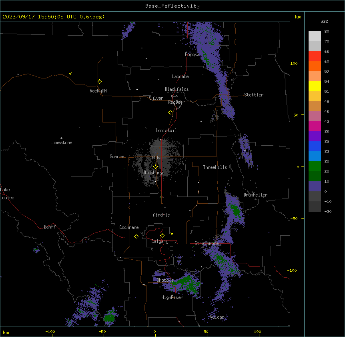Click the Didsbury town label

coord(153,173)
